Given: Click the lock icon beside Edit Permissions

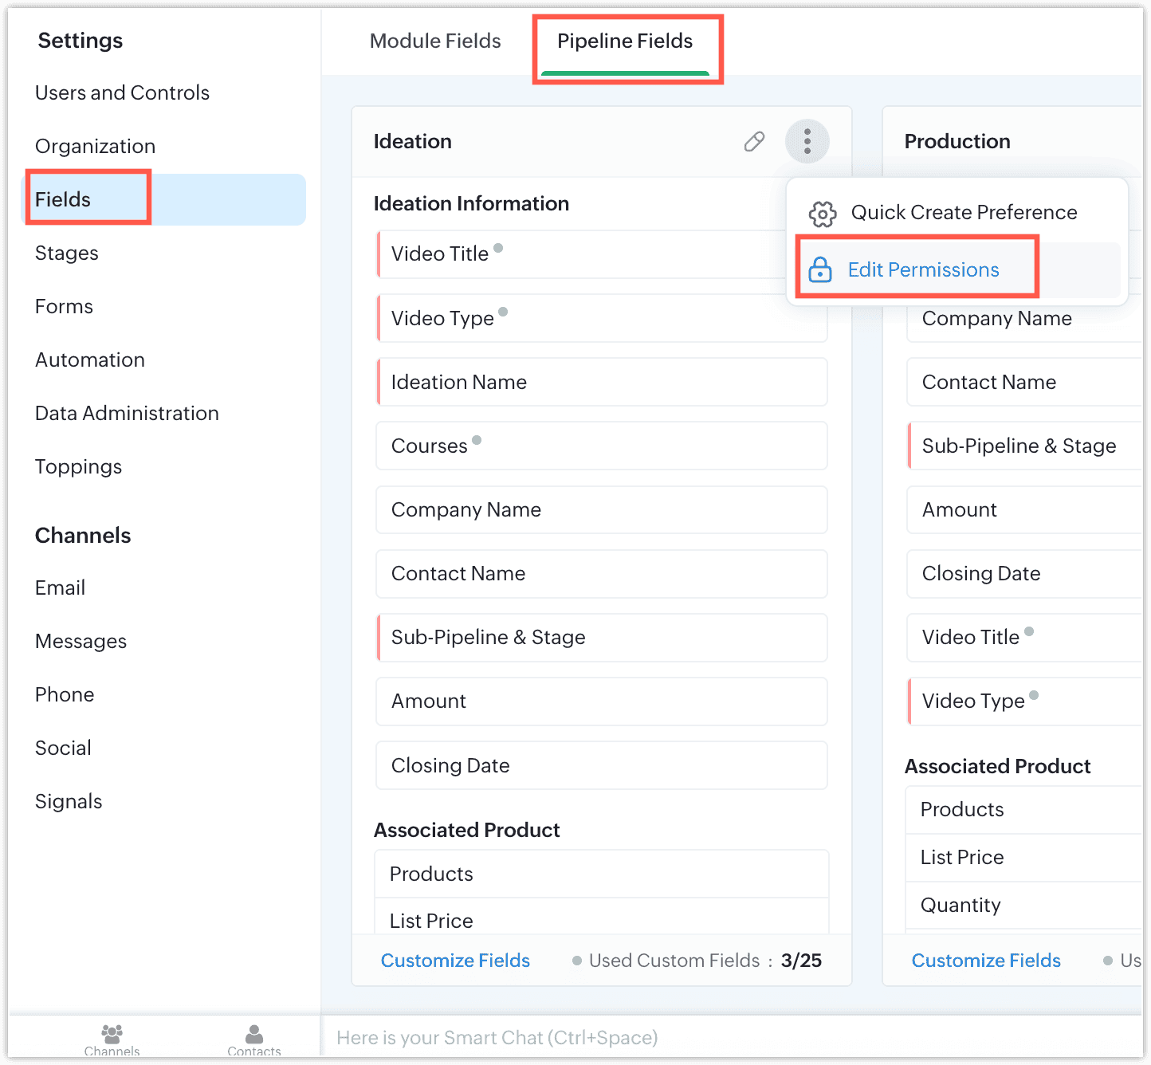Looking at the screenshot, I should (x=820, y=270).
